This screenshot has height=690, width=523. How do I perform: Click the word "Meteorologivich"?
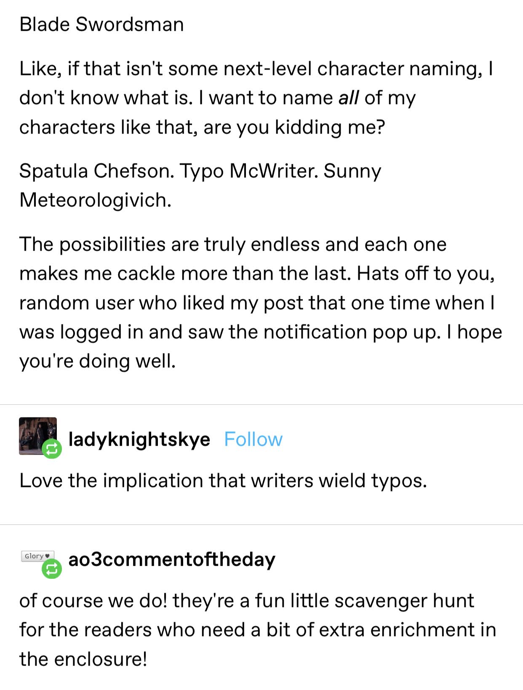pyautogui.click(x=95, y=200)
